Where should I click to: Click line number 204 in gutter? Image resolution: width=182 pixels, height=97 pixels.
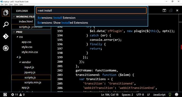[x=60, y=79]
